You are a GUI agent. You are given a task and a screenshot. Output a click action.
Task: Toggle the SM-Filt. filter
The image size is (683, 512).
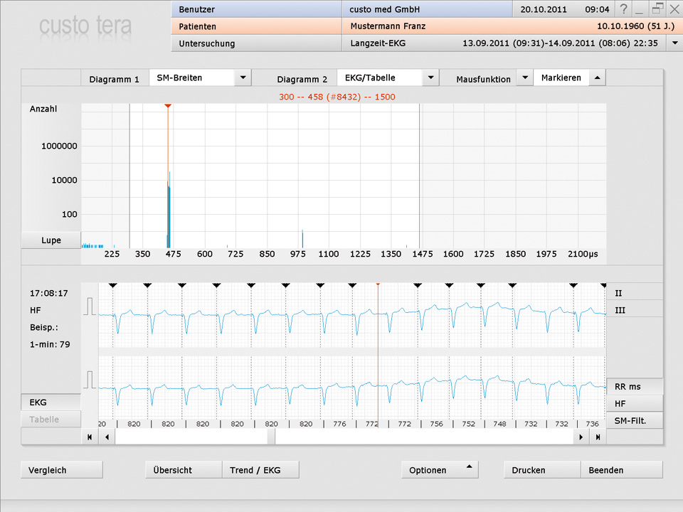[x=634, y=420]
